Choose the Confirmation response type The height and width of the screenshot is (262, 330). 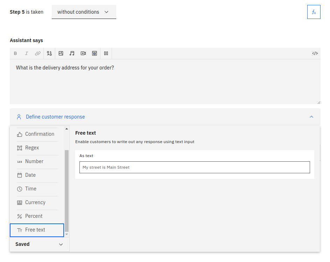click(x=37, y=134)
